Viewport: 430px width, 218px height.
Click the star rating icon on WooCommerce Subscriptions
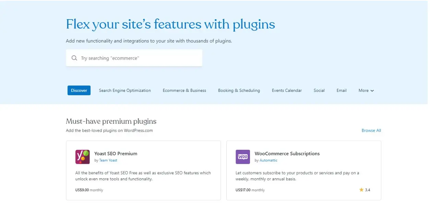pyautogui.click(x=361, y=190)
